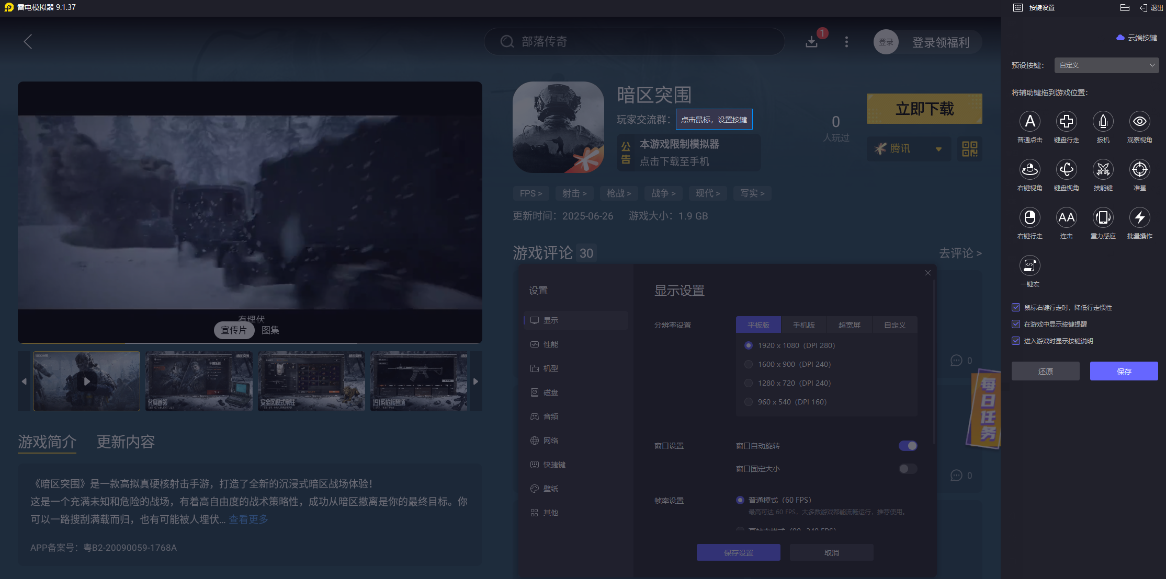Uncheck 进入游戏时显示按键说明 option

click(x=1016, y=341)
